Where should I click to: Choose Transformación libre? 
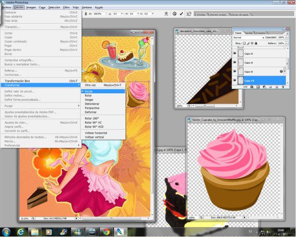pos(41,81)
